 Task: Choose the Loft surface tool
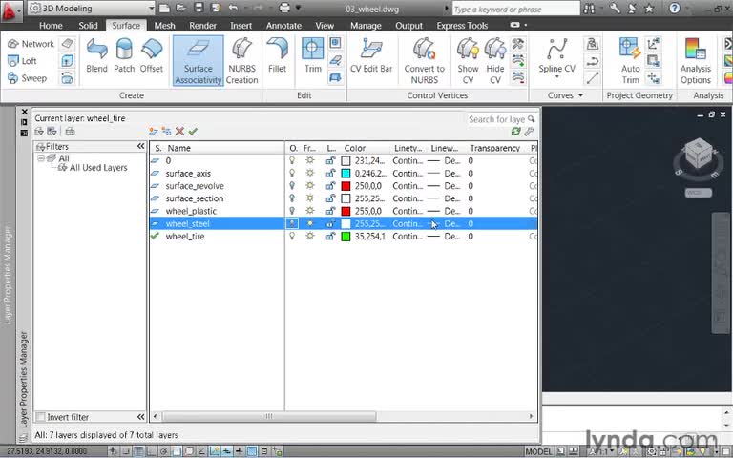point(23,61)
